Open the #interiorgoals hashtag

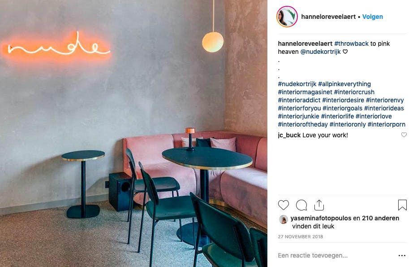tap(342, 108)
